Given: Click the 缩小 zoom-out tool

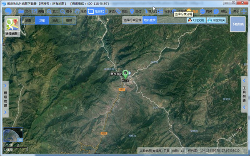Looking at the screenshot, I should [66, 12].
